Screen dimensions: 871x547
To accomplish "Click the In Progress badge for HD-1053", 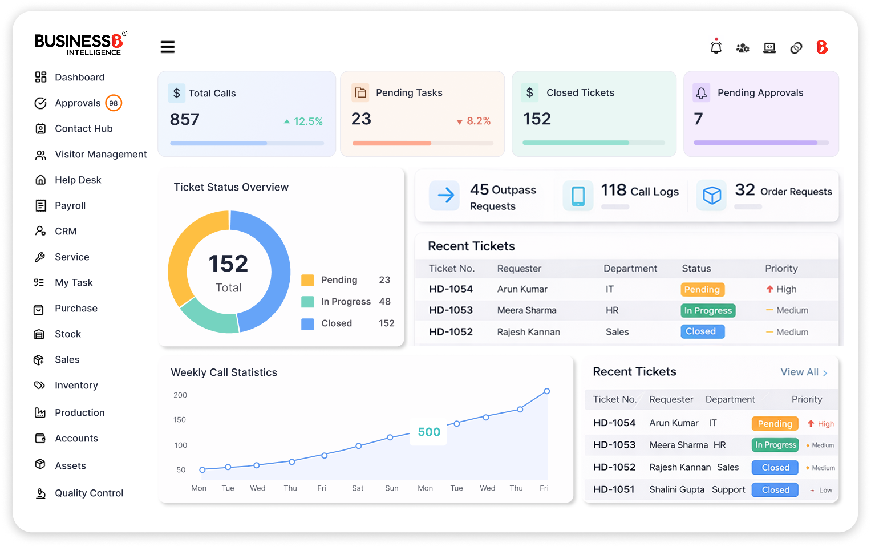I will (x=708, y=310).
